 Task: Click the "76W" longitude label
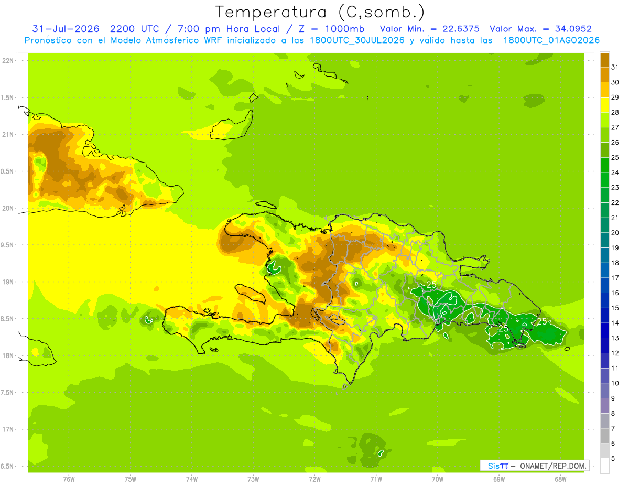tap(69, 479)
